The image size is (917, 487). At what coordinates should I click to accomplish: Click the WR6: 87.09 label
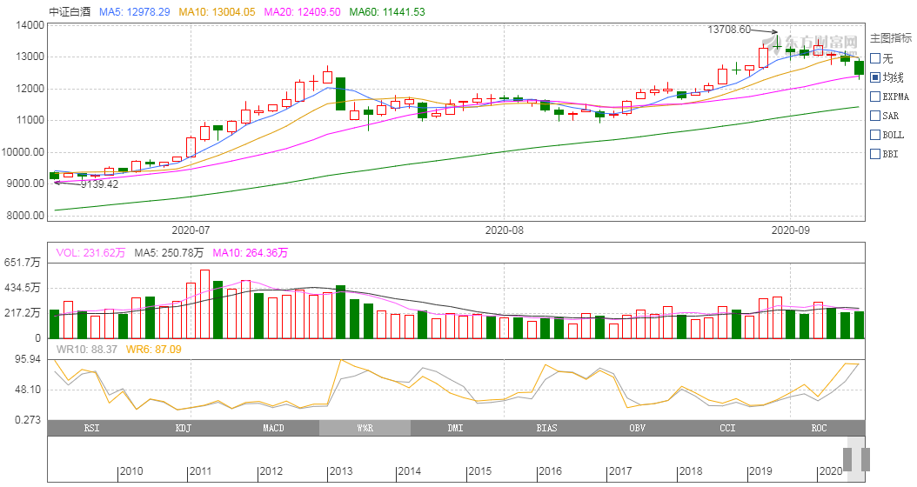point(154,350)
